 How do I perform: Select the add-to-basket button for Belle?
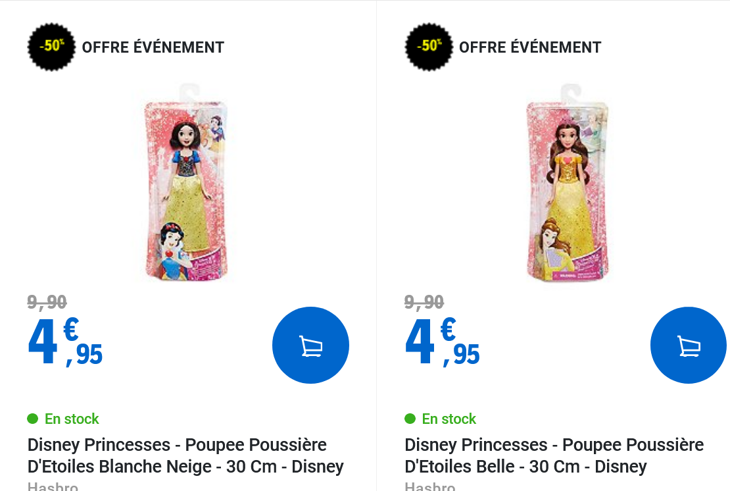click(x=688, y=344)
